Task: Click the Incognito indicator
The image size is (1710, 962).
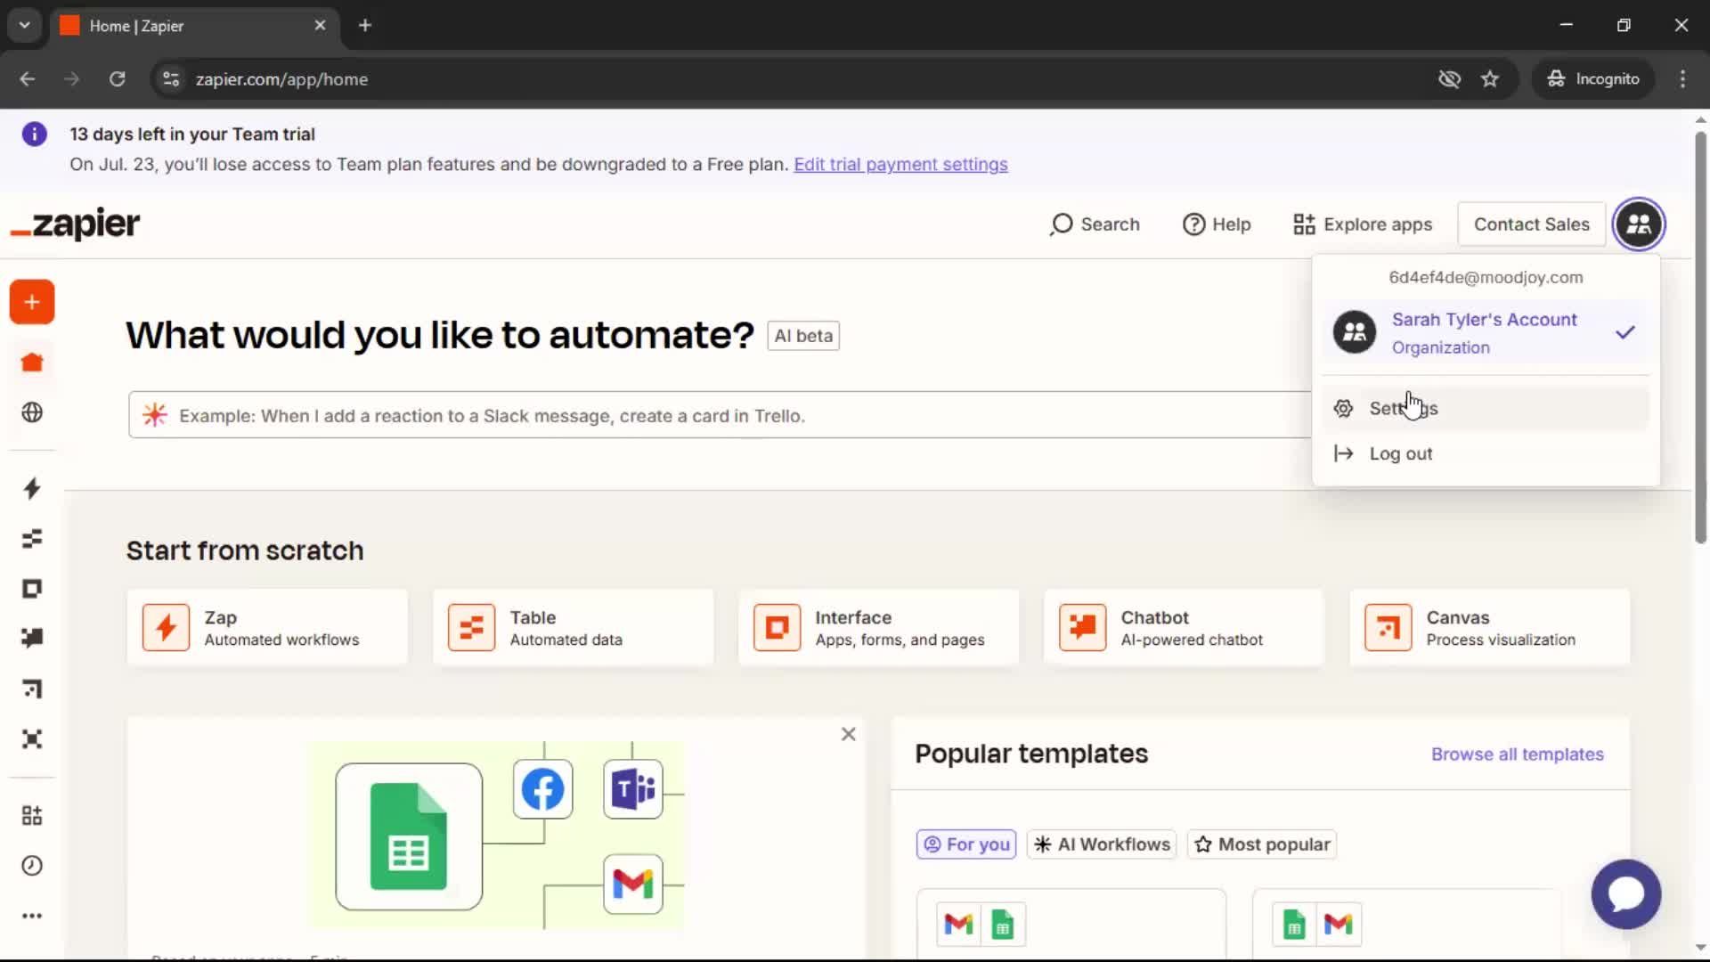Action: point(1593,79)
